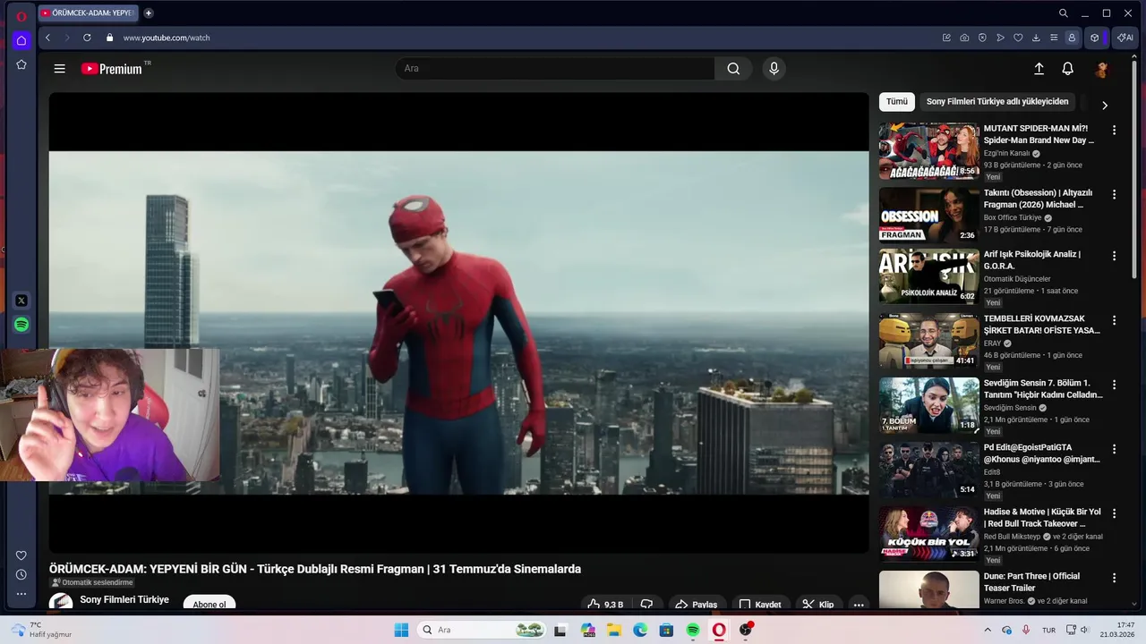This screenshot has width=1146, height=644.
Task: Open Opera Easy Setup sliders icon
Action: pos(1054,38)
